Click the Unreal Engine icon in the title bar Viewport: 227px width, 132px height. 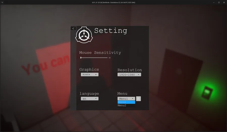(2, 2)
